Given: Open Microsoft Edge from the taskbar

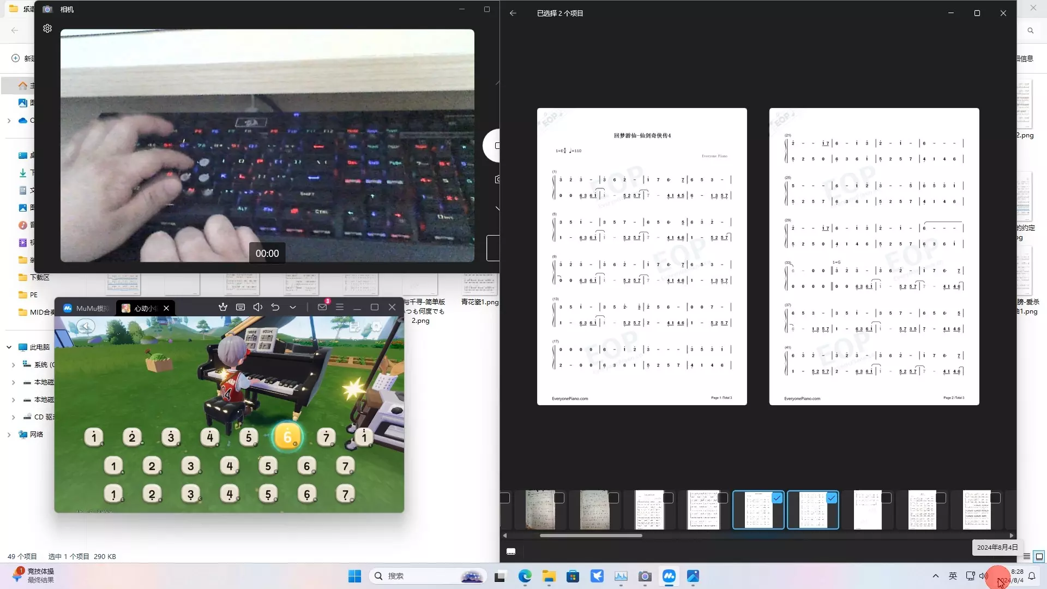Looking at the screenshot, I should (x=525, y=576).
